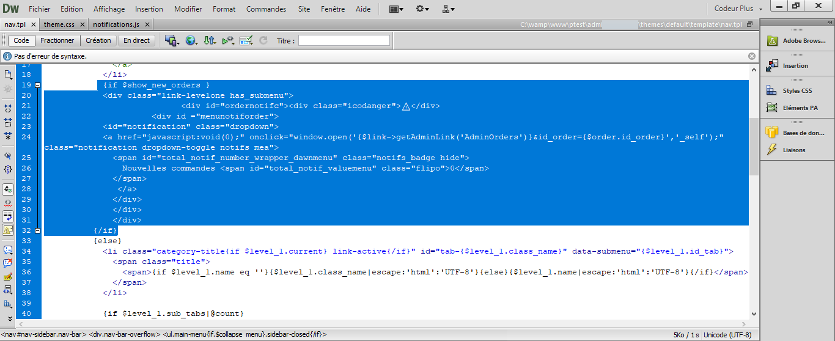The width and height of the screenshot is (835, 341).
Task: Toggle word wrap in code view
Action: click(8, 216)
